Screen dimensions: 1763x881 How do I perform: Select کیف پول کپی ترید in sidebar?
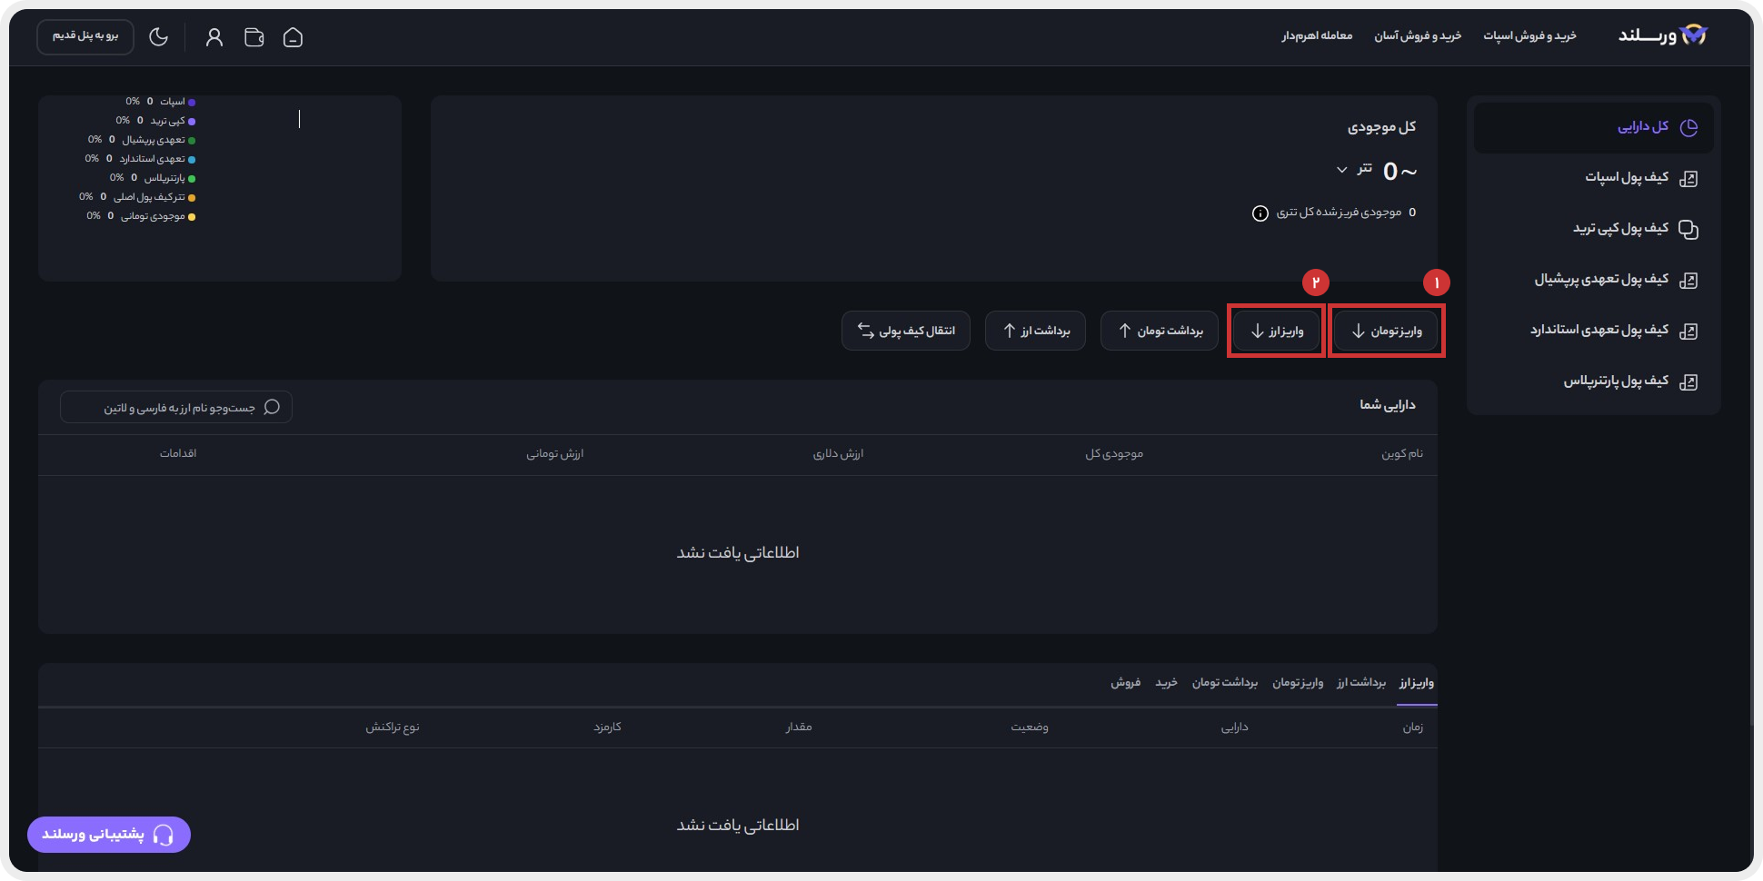pos(1621,228)
